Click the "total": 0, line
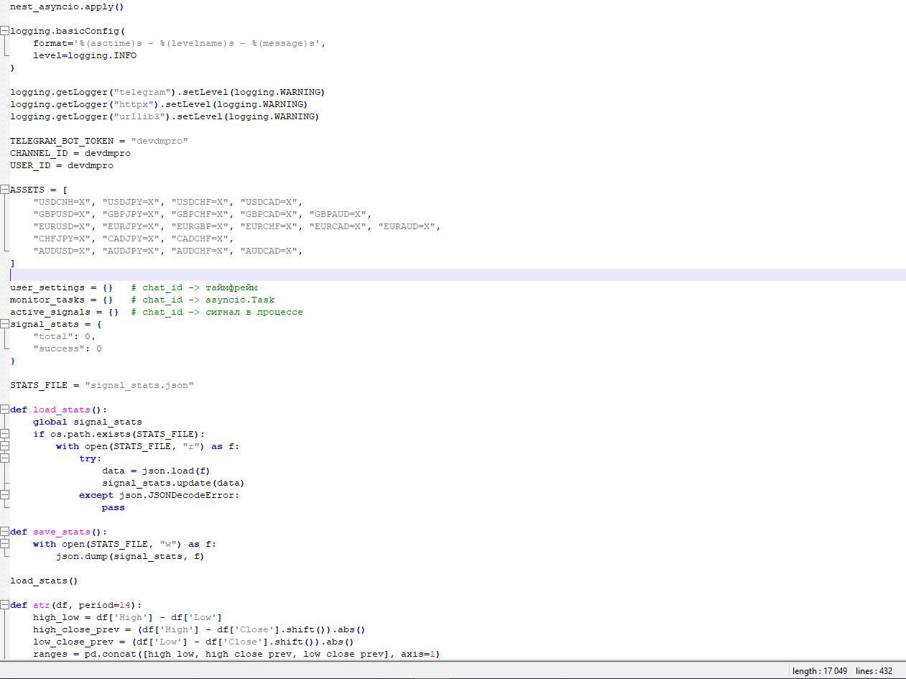Viewport: 906px width, 679px height. point(65,336)
